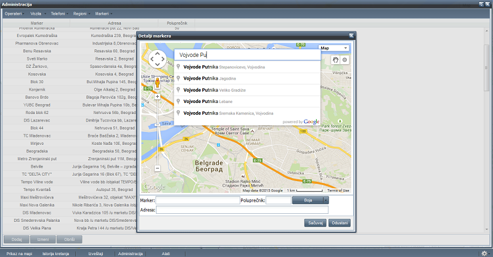Choose suggestion Vojvode Putnika Veliko Gradište
The image size is (493, 257).
[x=248, y=90]
